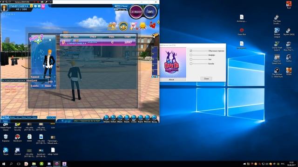Click the Close button in the bot dialog
Image resolution: width=298 pixels, height=167 pixels.
pyautogui.click(x=206, y=78)
